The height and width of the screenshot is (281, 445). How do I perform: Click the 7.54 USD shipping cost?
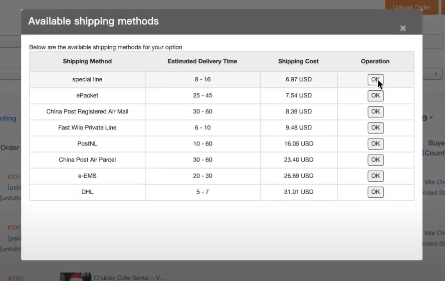click(x=299, y=95)
